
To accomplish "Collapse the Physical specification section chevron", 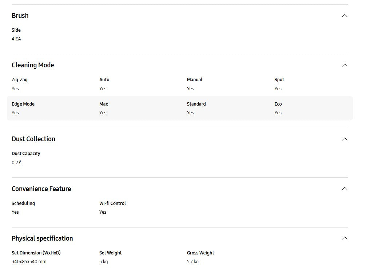I will 344,238.
